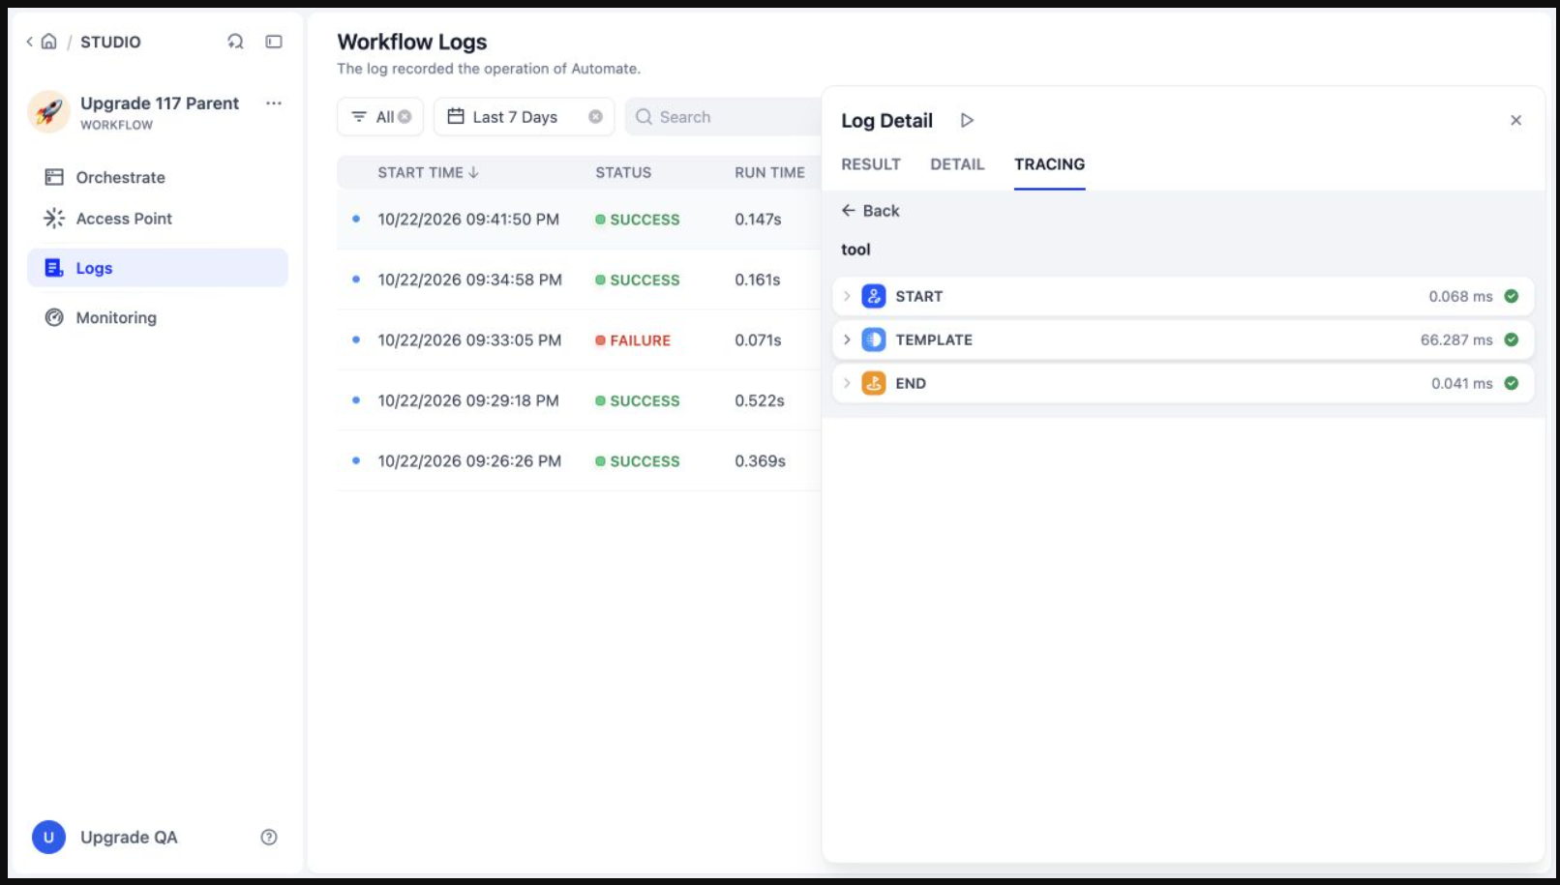Select the TRACING tab

[1049, 164]
